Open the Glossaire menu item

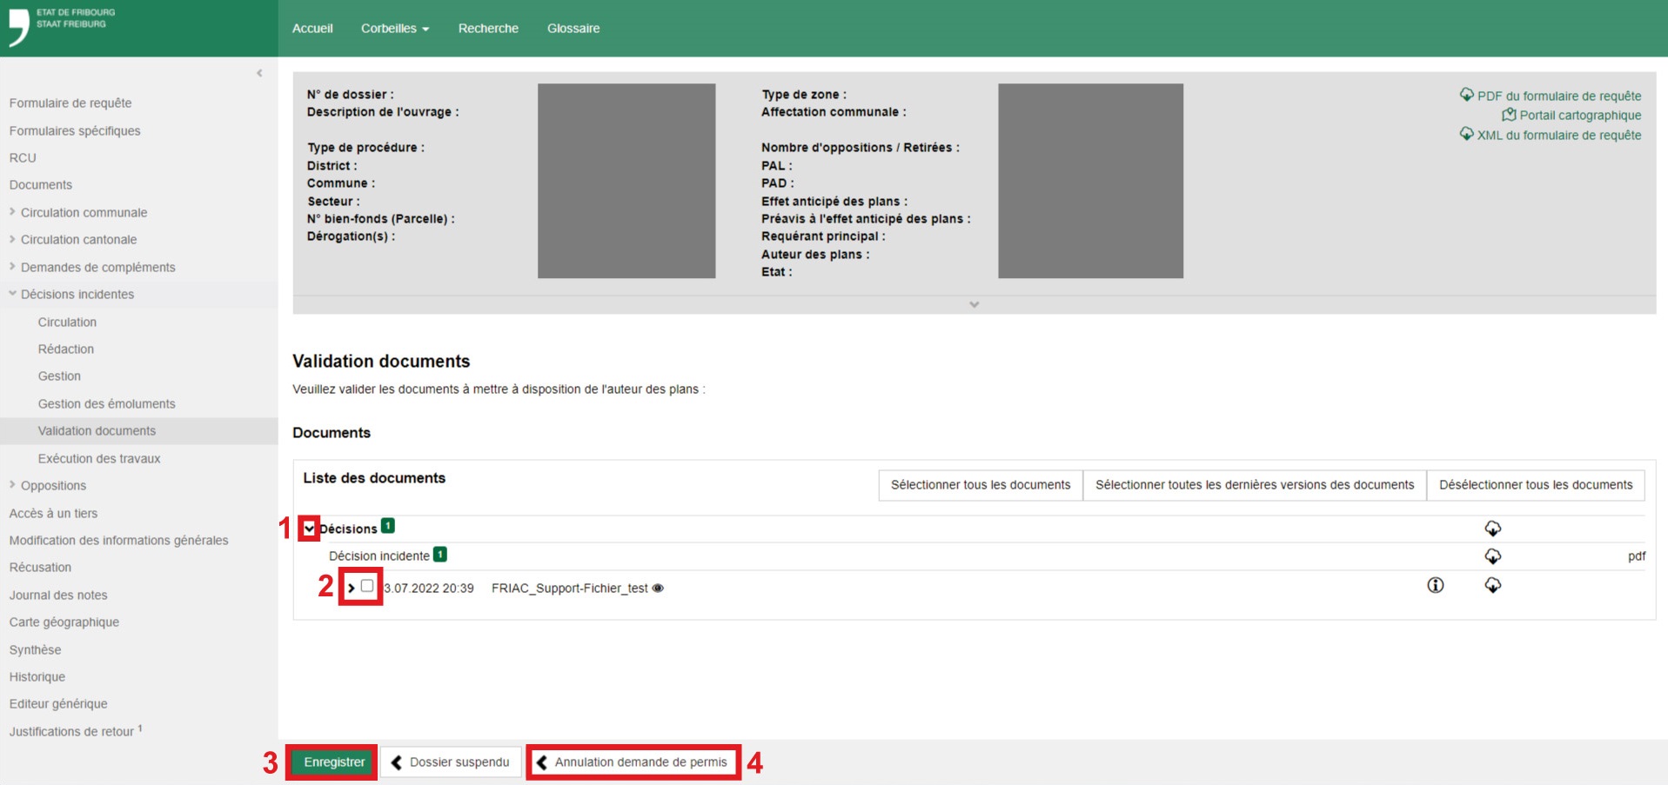click(573, 29)
